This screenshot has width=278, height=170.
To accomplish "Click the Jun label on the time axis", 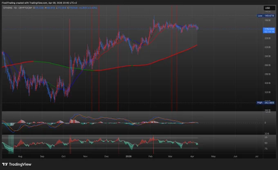I will (x=235, y=157).
